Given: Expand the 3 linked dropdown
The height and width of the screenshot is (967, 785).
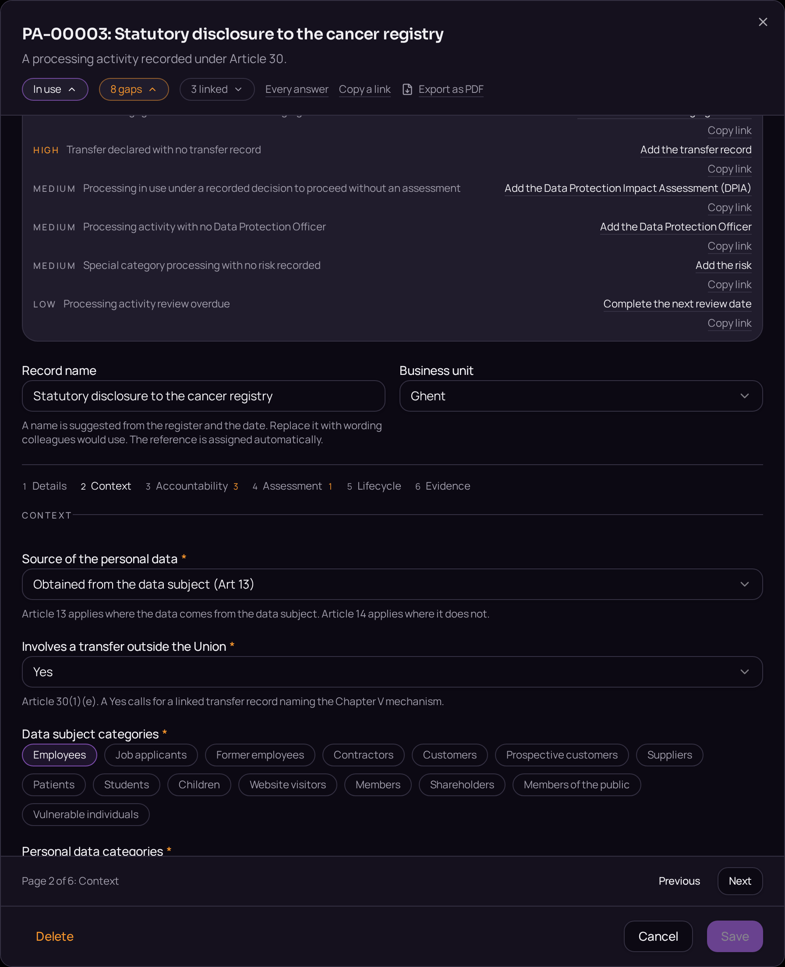Looking at the screenshot, I should click(217, 89).
